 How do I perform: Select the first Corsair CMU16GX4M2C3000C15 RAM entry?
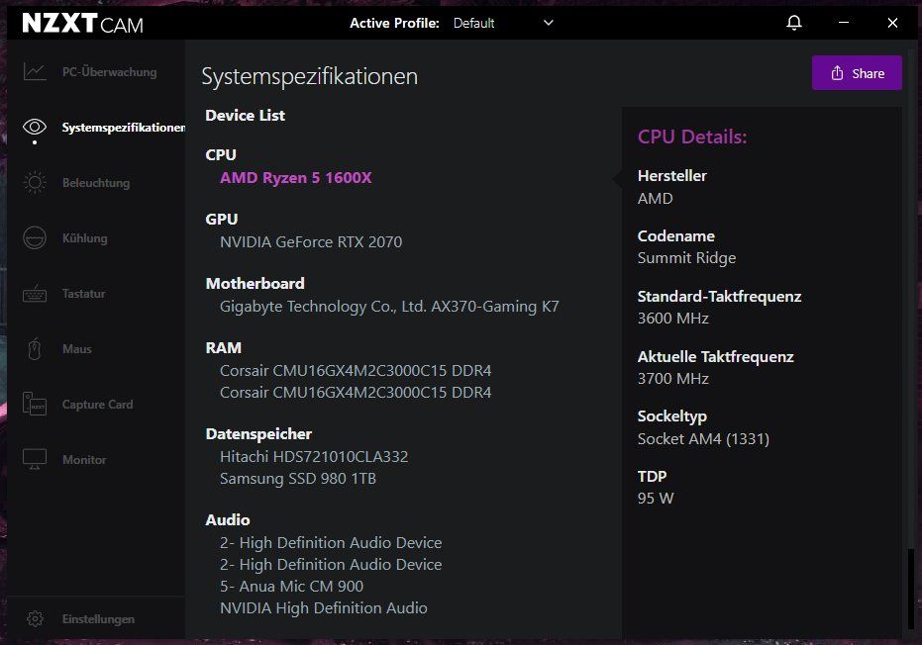click(356, 371)
